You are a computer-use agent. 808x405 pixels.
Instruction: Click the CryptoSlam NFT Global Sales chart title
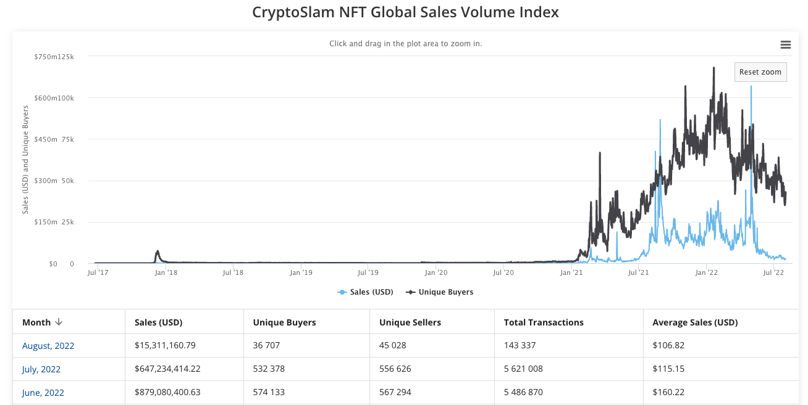pos(405,12)
